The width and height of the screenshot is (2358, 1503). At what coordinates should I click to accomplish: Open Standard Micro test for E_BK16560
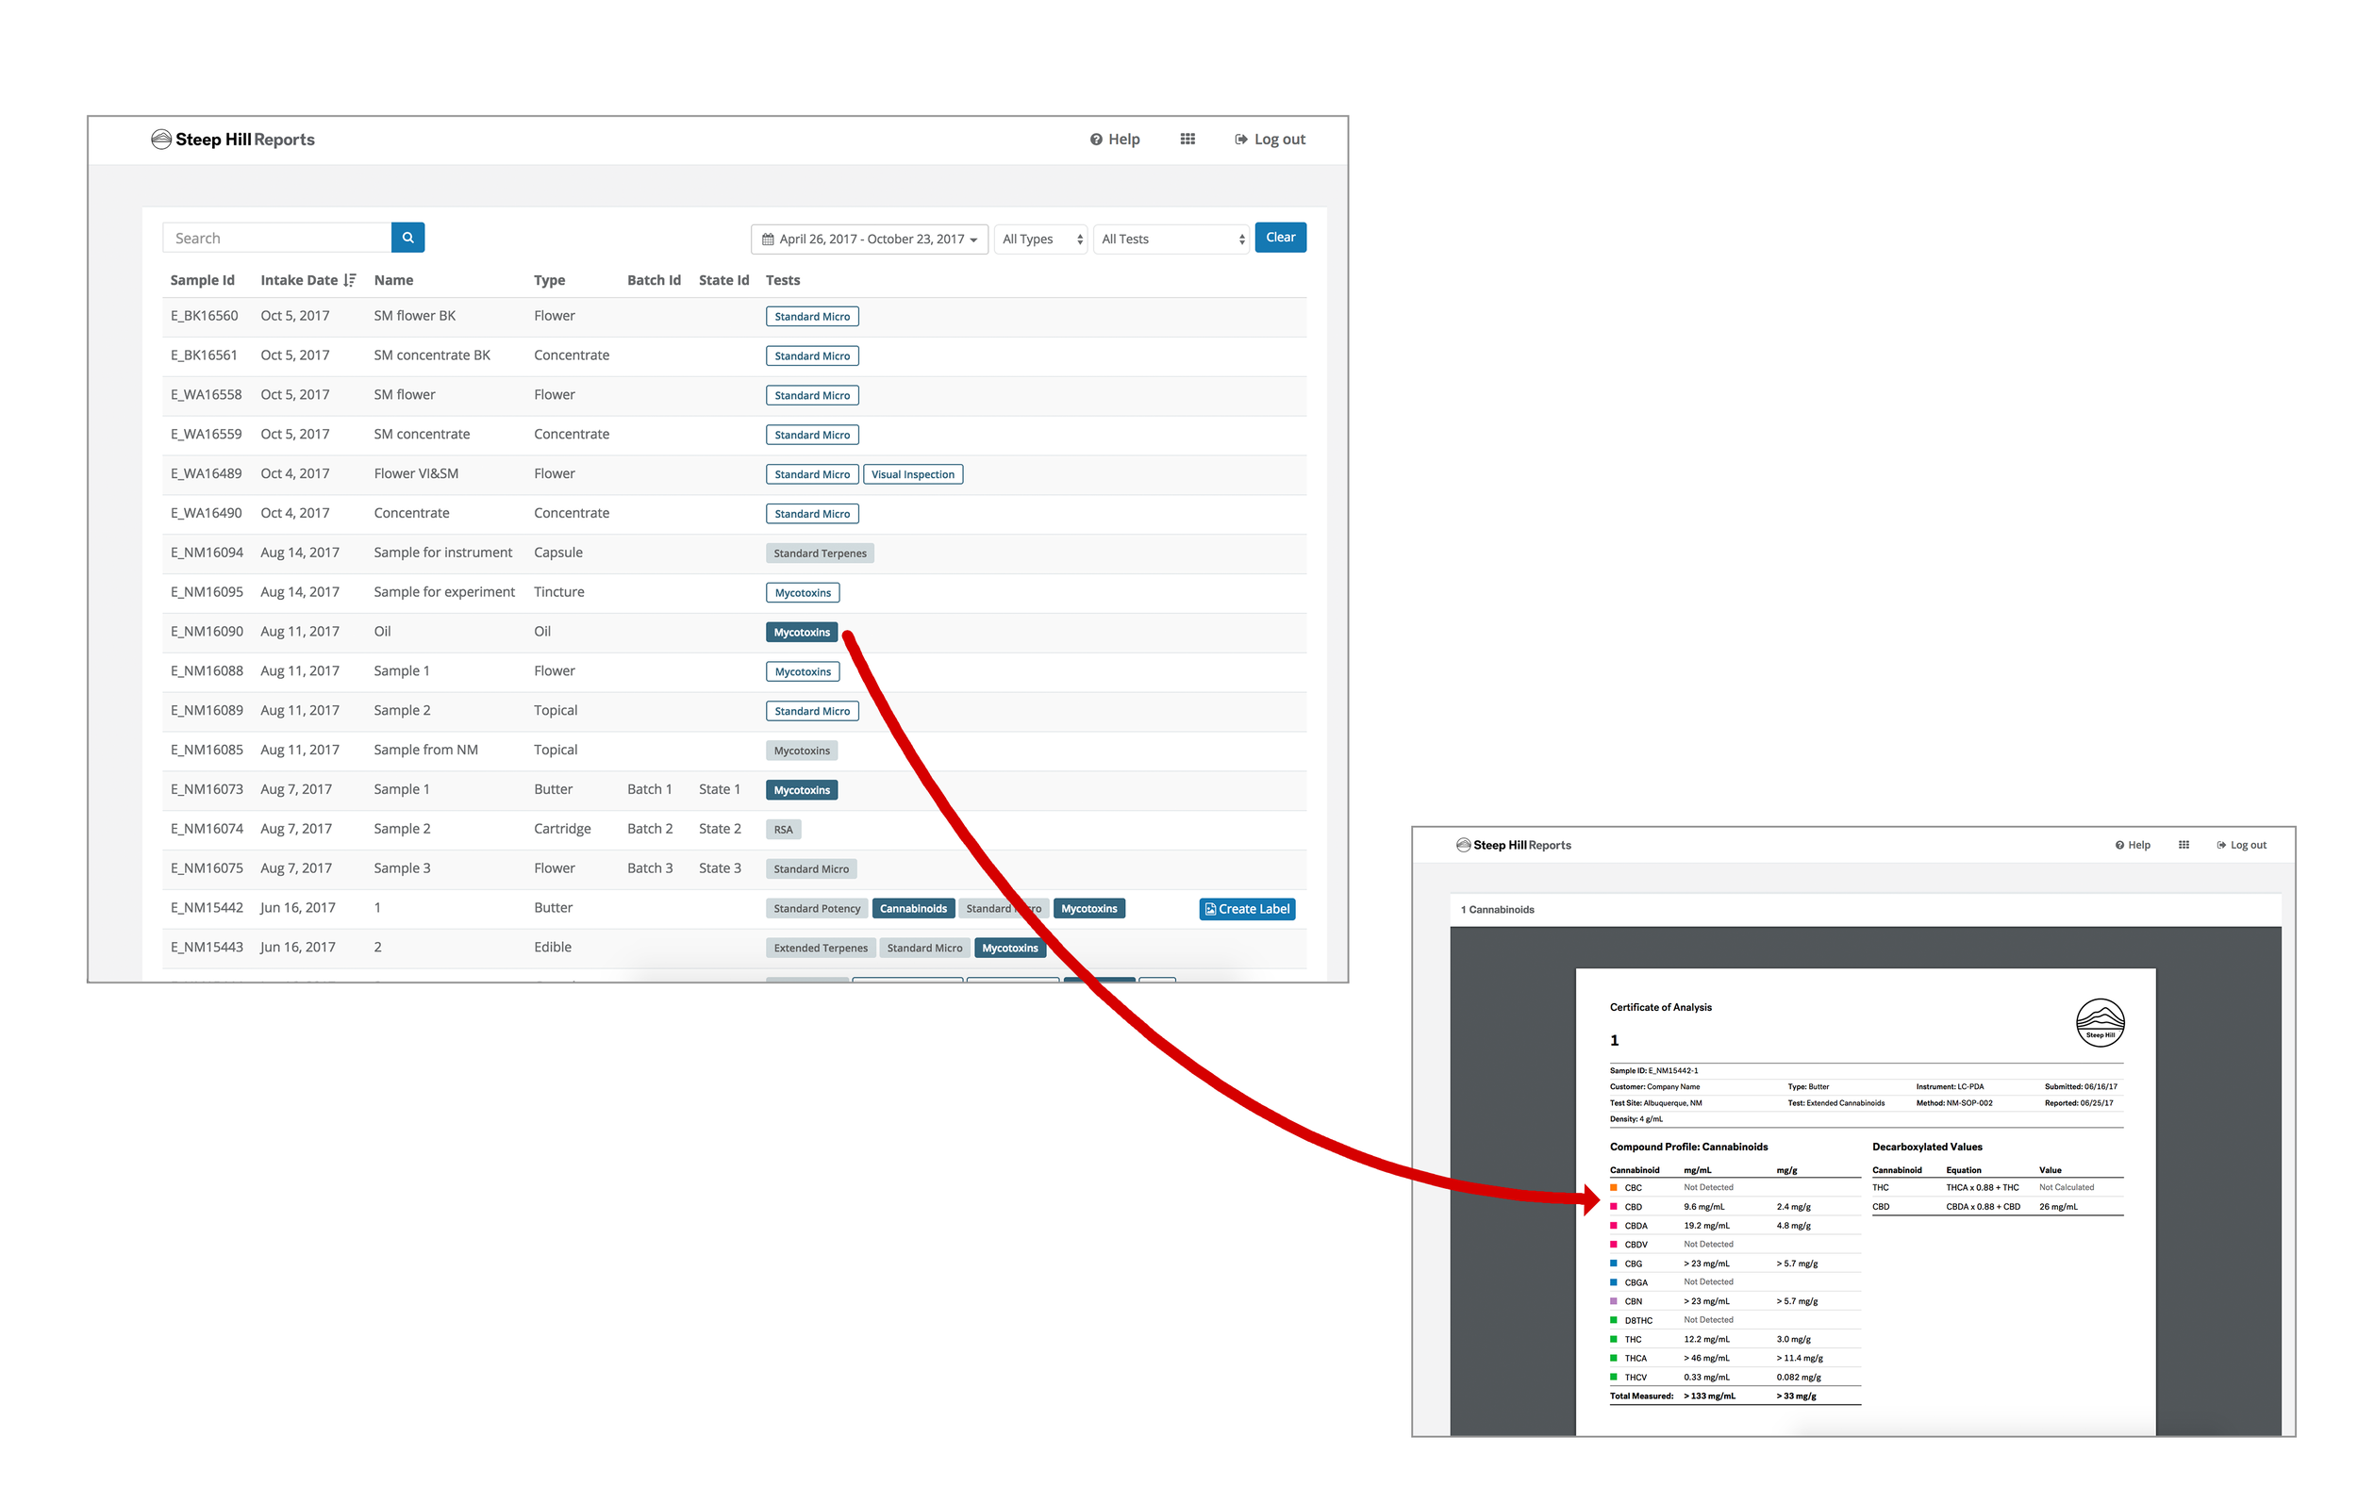point(812,316)
